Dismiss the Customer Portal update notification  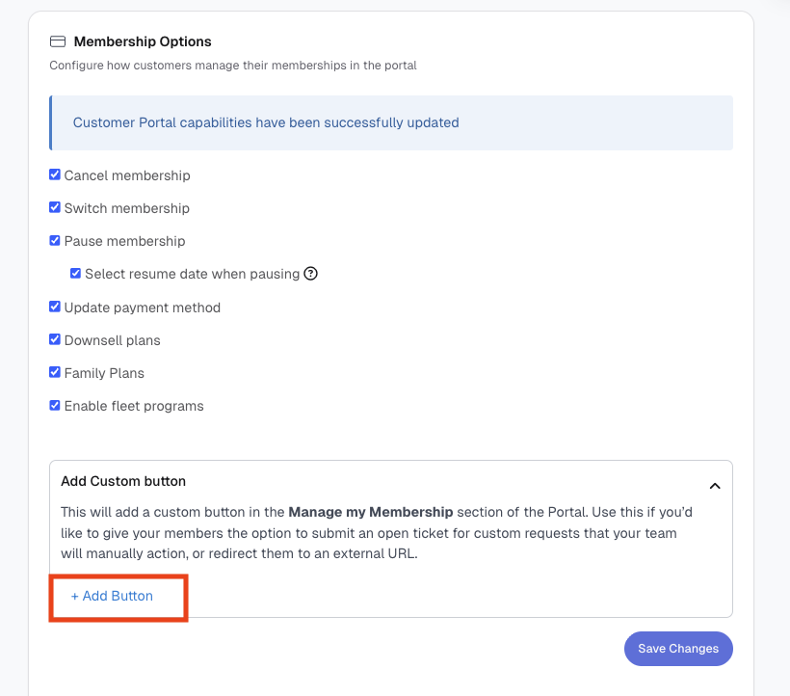tap(390, 122)
